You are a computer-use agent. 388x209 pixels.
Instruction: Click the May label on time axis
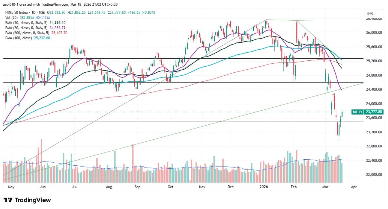click(11, 187)
